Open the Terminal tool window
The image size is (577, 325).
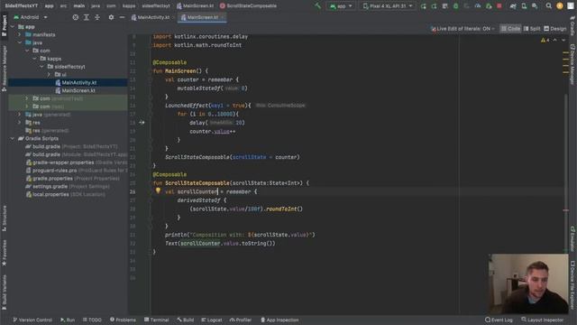pyautogui.click(x=156, y=320)
